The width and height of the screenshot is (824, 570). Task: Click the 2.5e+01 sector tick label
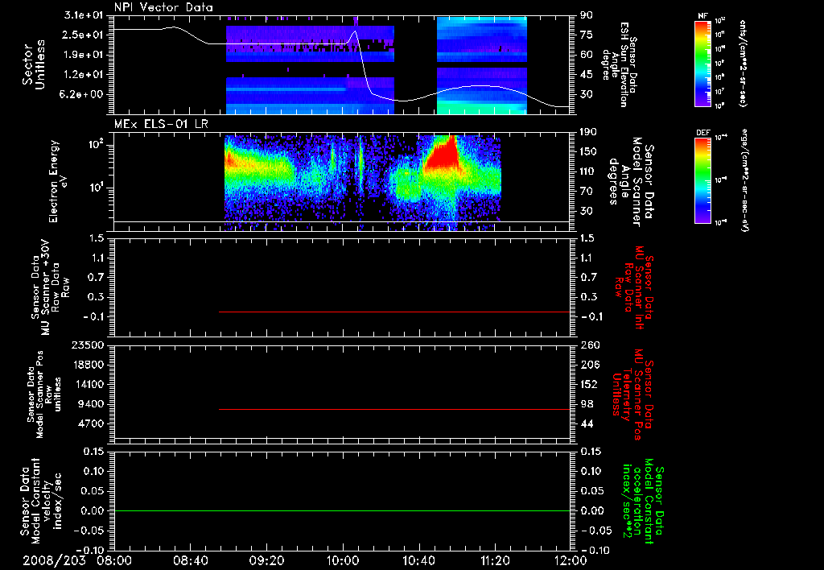click(x=83, y=35)
